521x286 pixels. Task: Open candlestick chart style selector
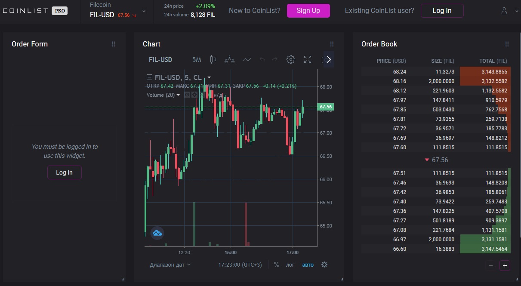(x=213, y=60)
